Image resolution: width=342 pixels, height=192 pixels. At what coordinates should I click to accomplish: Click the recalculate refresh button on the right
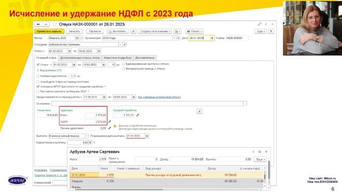pyautogui.click(x=199, y=111)
